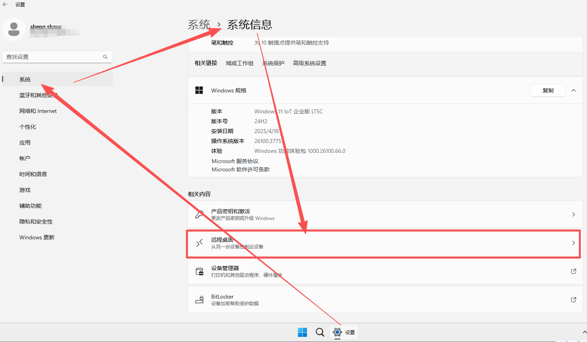Open 高级系统设置 link
587x342 pixels.
310,63
